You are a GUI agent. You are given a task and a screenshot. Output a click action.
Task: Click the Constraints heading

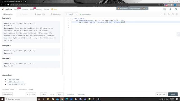(7, 75)
